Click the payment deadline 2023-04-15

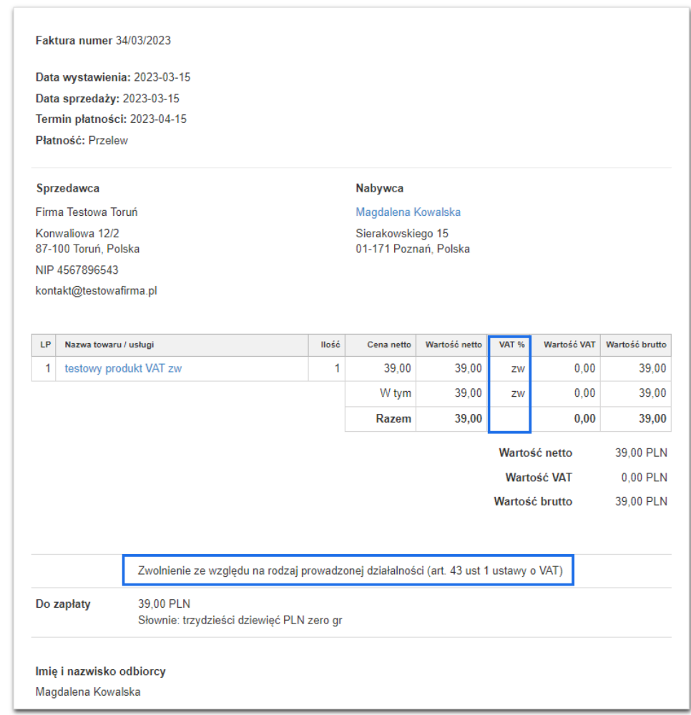click(158, 119)
